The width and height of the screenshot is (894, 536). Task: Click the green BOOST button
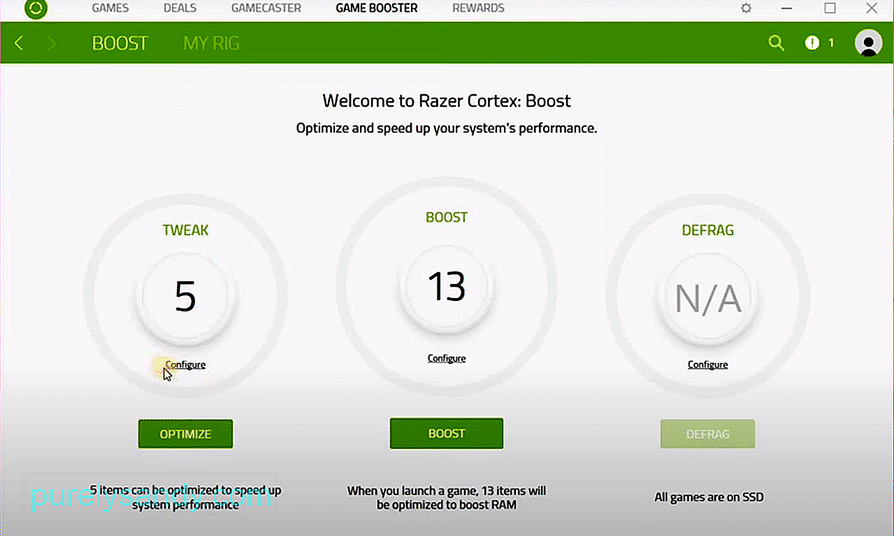pos(447,433)
